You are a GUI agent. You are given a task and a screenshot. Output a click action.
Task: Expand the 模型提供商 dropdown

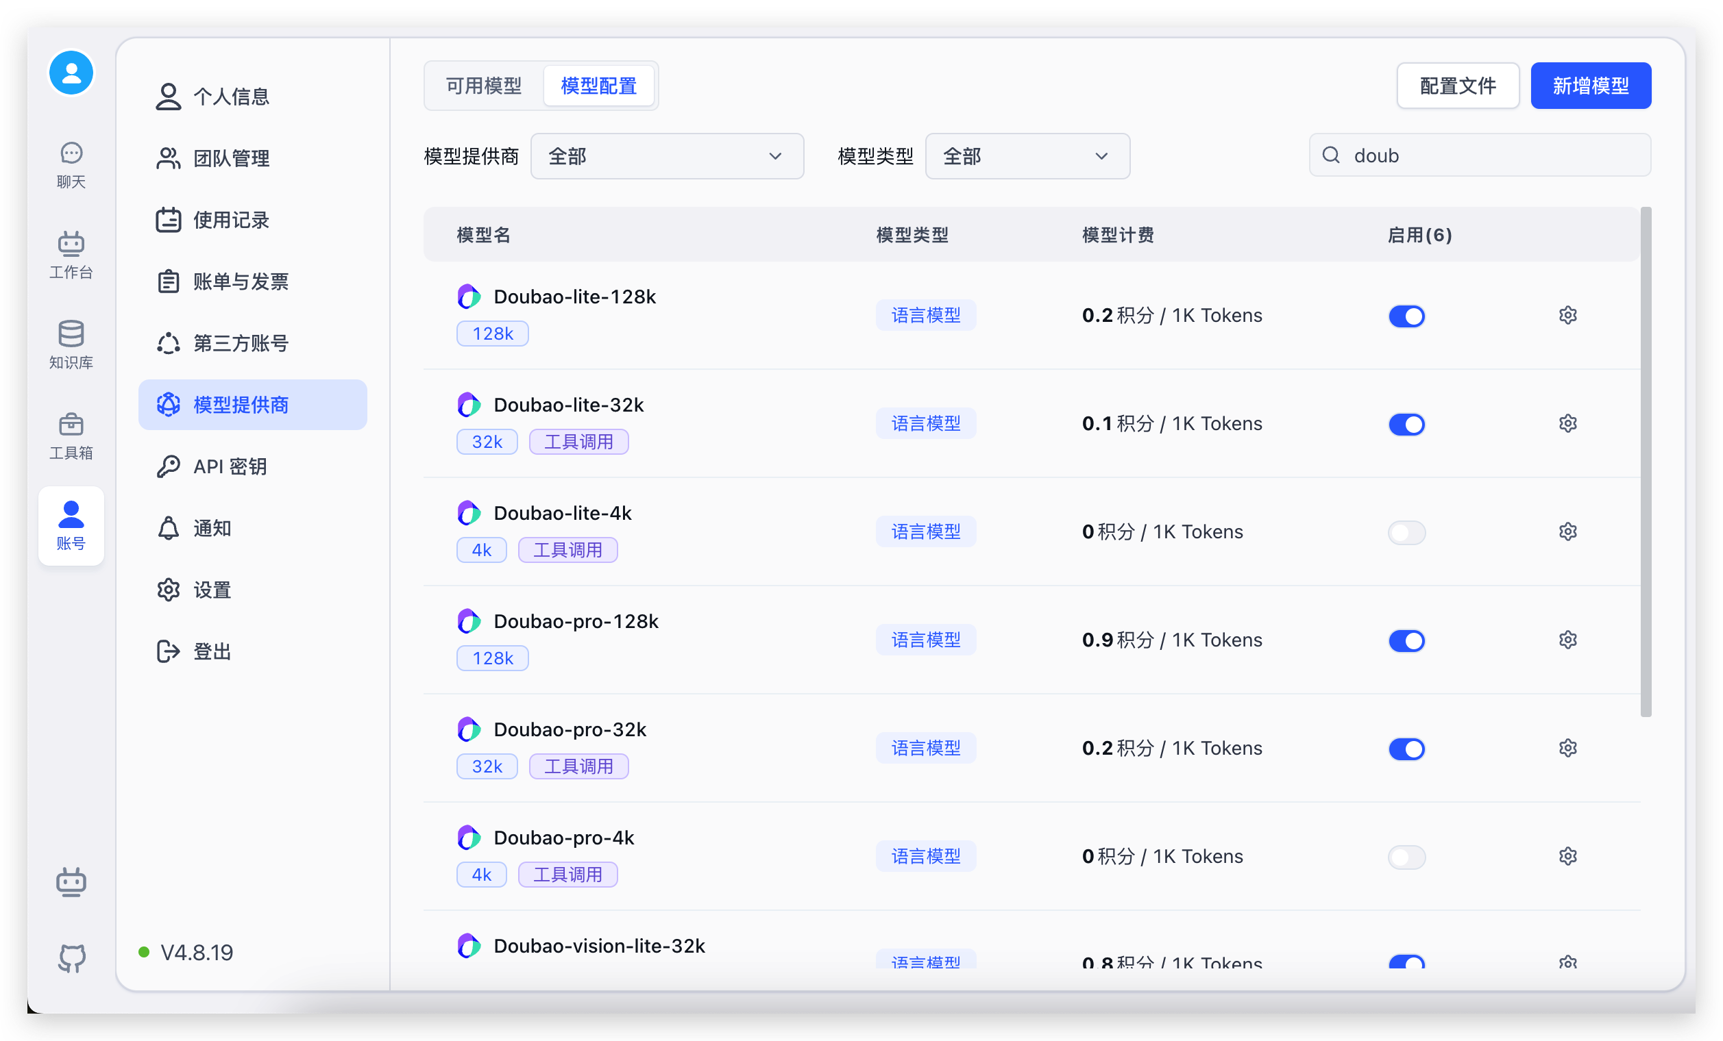click(666, 155)
